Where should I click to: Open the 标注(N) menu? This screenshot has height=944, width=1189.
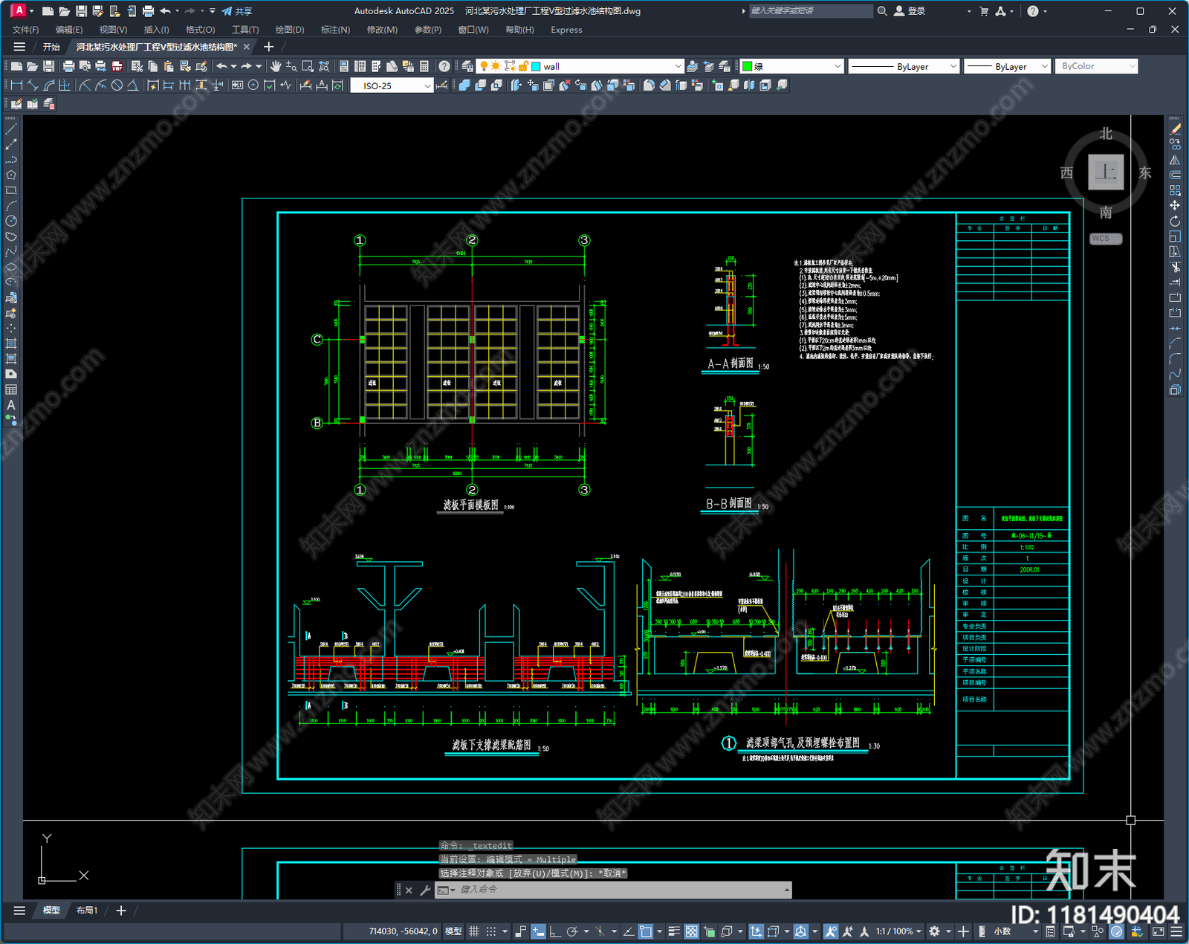tap(335, 30)
